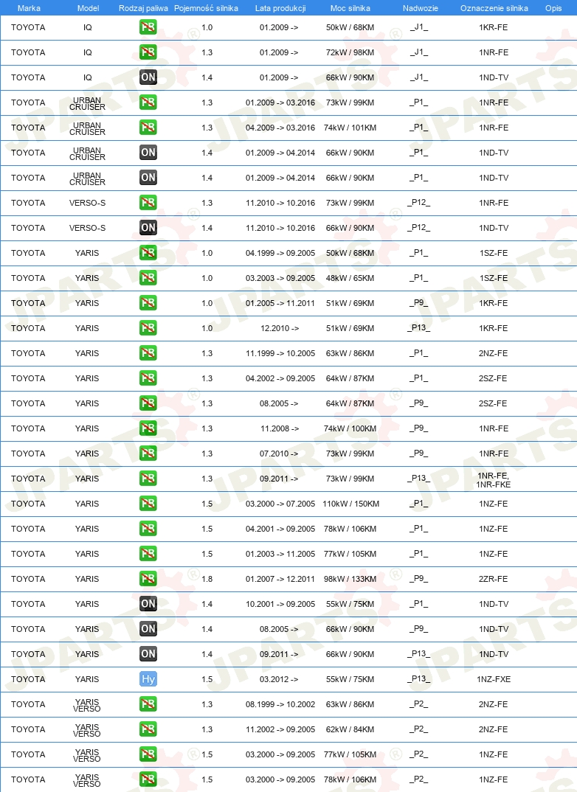Select VERSO-S model cell in the 1NR-FE row
The height and width of the screenshot is (792, 577).
87,203
